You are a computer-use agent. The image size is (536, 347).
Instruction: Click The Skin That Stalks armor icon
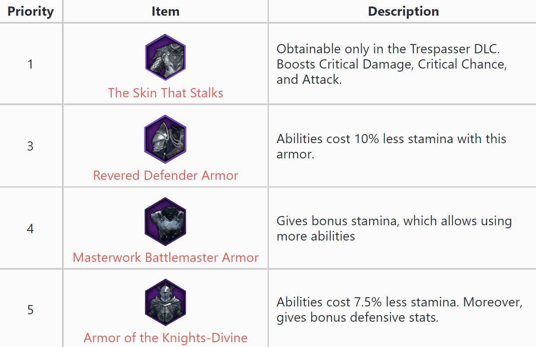tap(165, 57)
